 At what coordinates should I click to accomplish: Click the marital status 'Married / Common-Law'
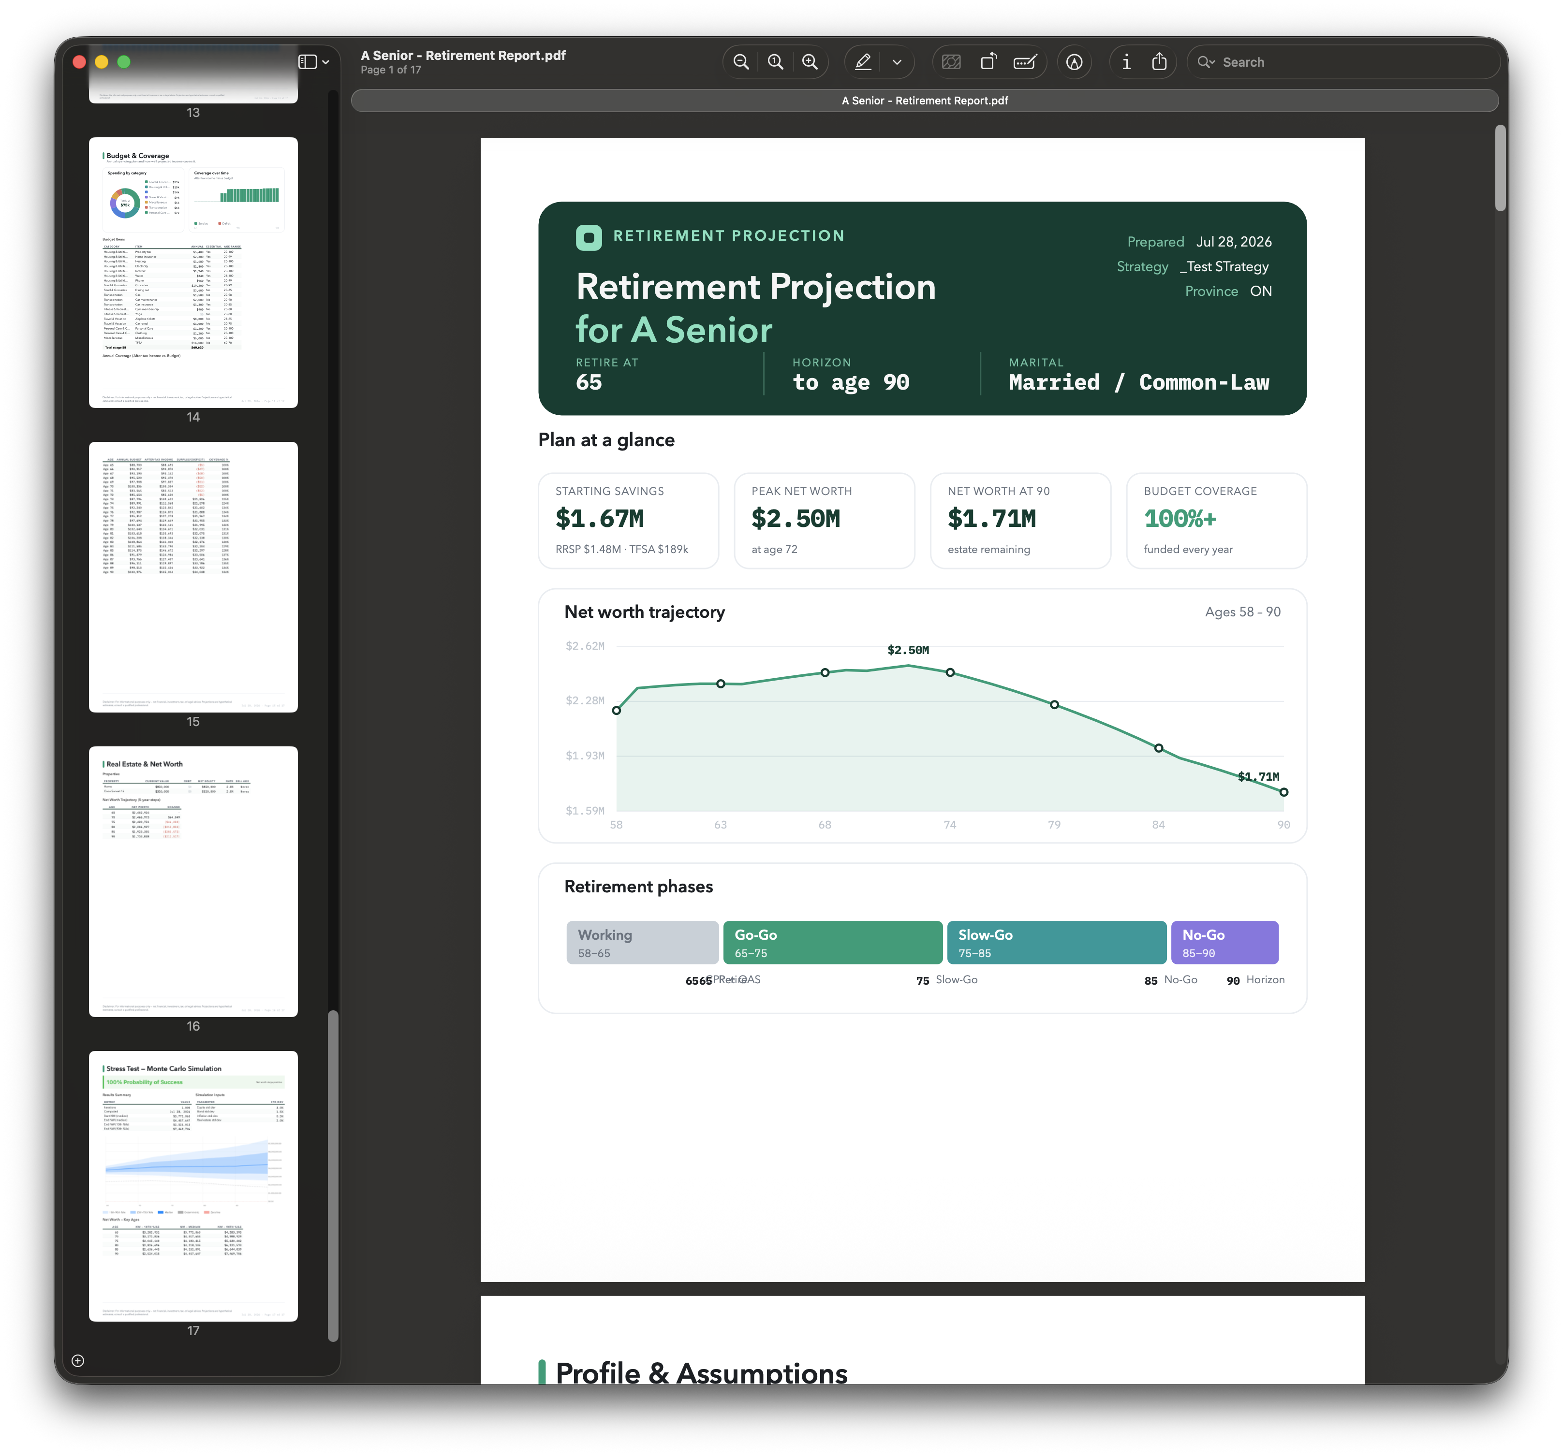coord(1139,383)
